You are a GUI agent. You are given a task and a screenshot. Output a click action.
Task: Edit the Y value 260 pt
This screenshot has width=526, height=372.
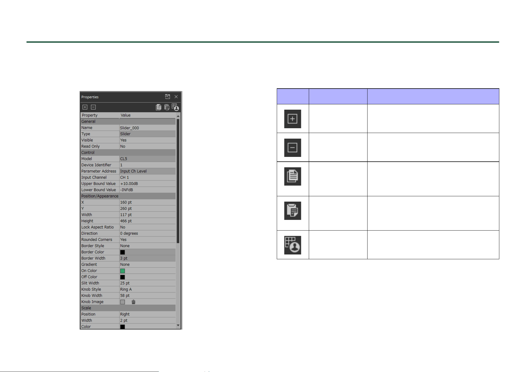point(148,208)
